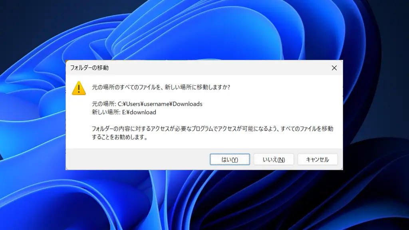409x230 pixels.
Task: Close the フォルダーの移動 dialog with X
Action: (x=334, y=68)
